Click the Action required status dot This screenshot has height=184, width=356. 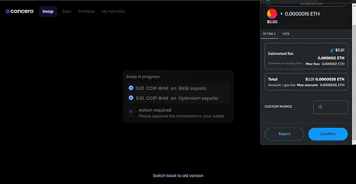[x=131, y=112]
